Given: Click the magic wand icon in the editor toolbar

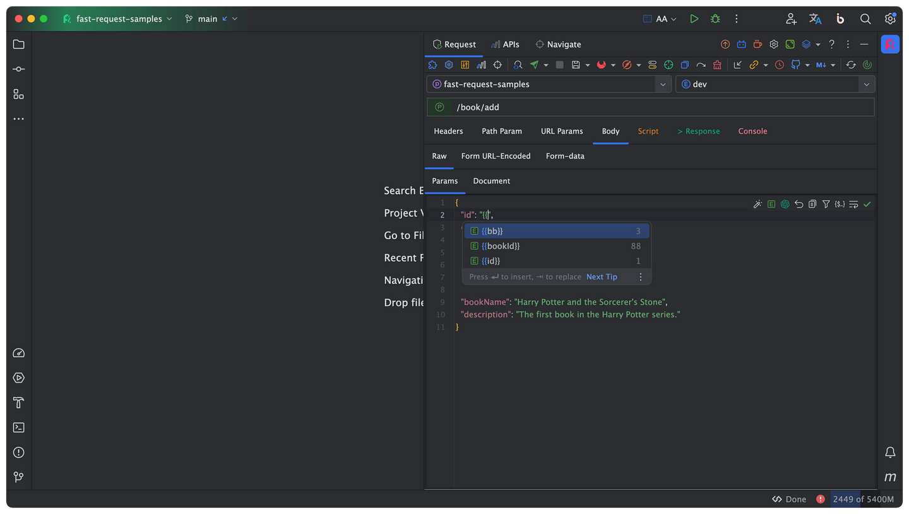Looking at the screenshot, I should [x=757, y=204].
